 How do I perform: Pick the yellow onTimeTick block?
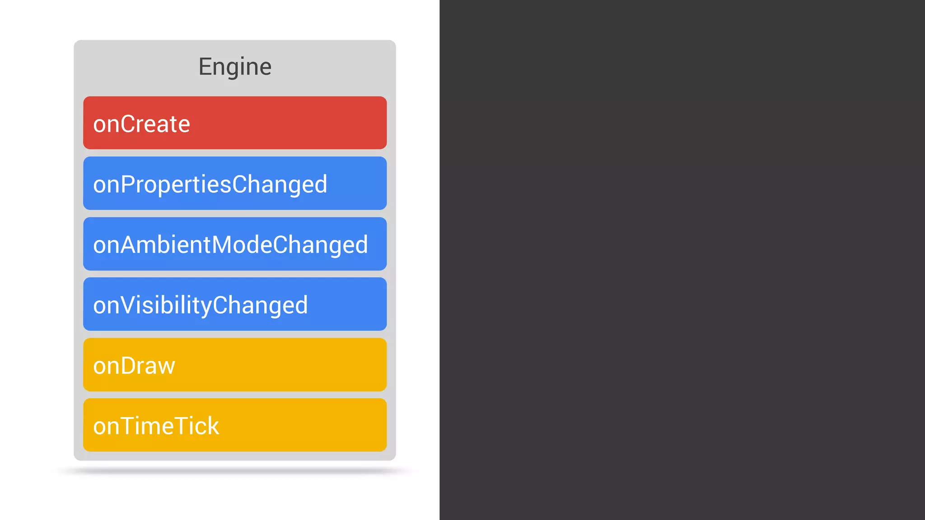click(235, 425)
